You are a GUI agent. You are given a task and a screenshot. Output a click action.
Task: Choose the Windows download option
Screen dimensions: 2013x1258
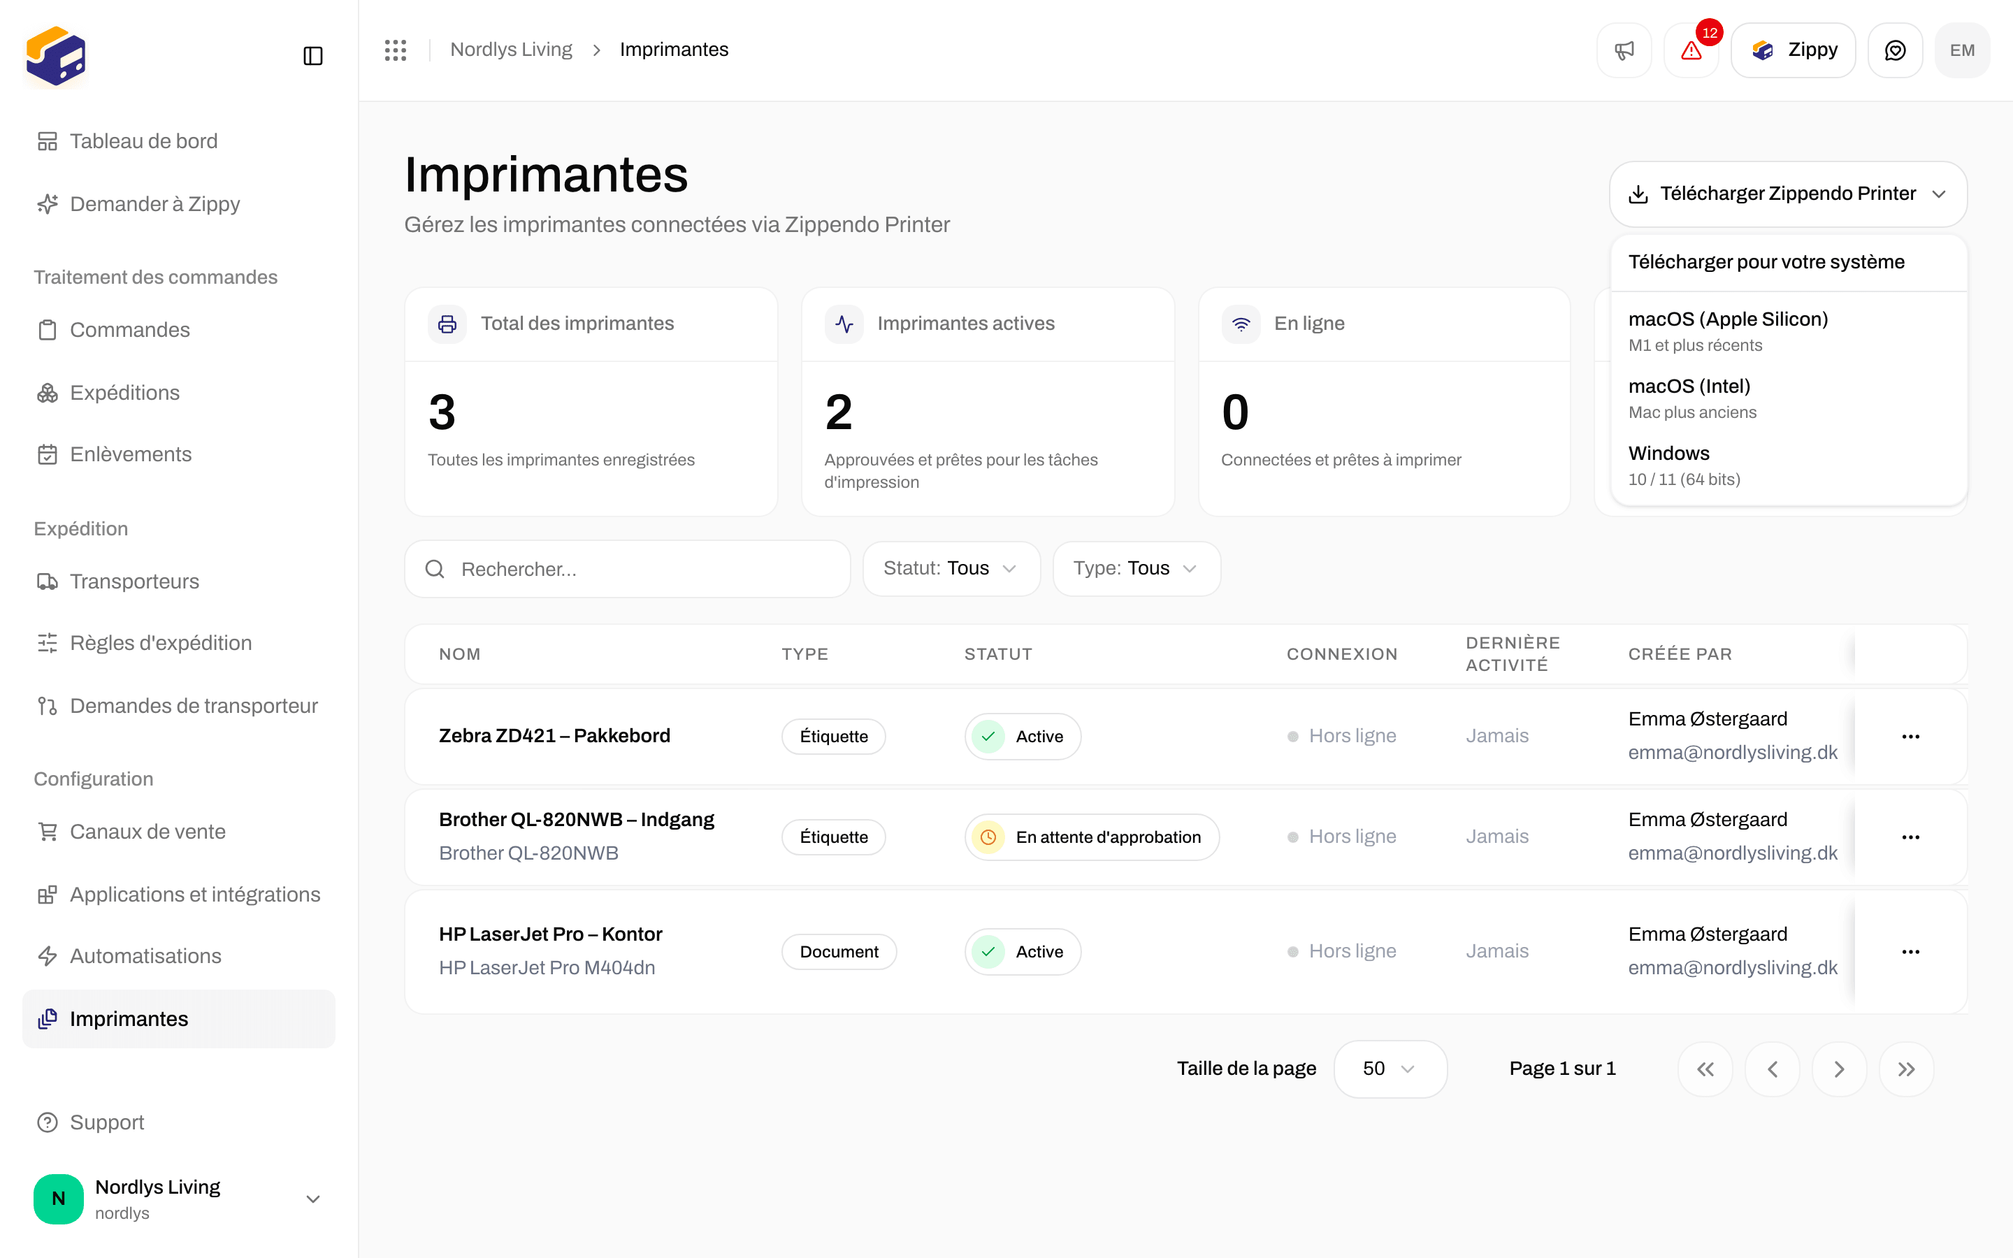pos(1789,465)
